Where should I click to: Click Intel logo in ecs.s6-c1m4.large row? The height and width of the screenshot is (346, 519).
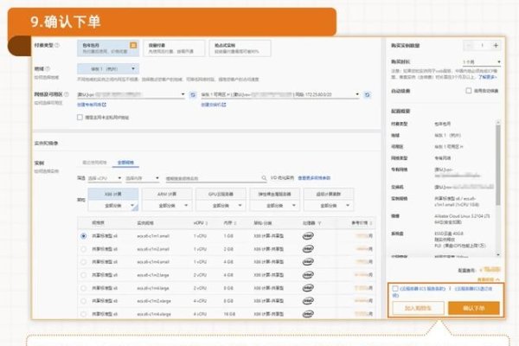point(308,288)
